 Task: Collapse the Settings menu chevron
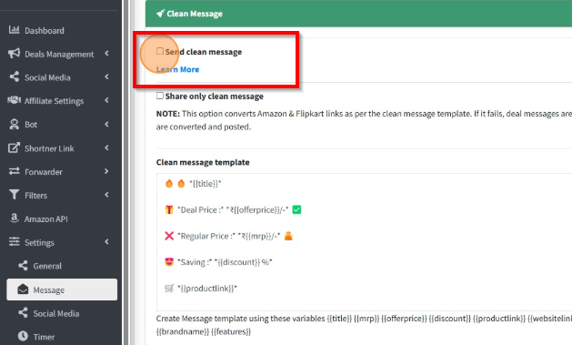[x=106, y=241]
